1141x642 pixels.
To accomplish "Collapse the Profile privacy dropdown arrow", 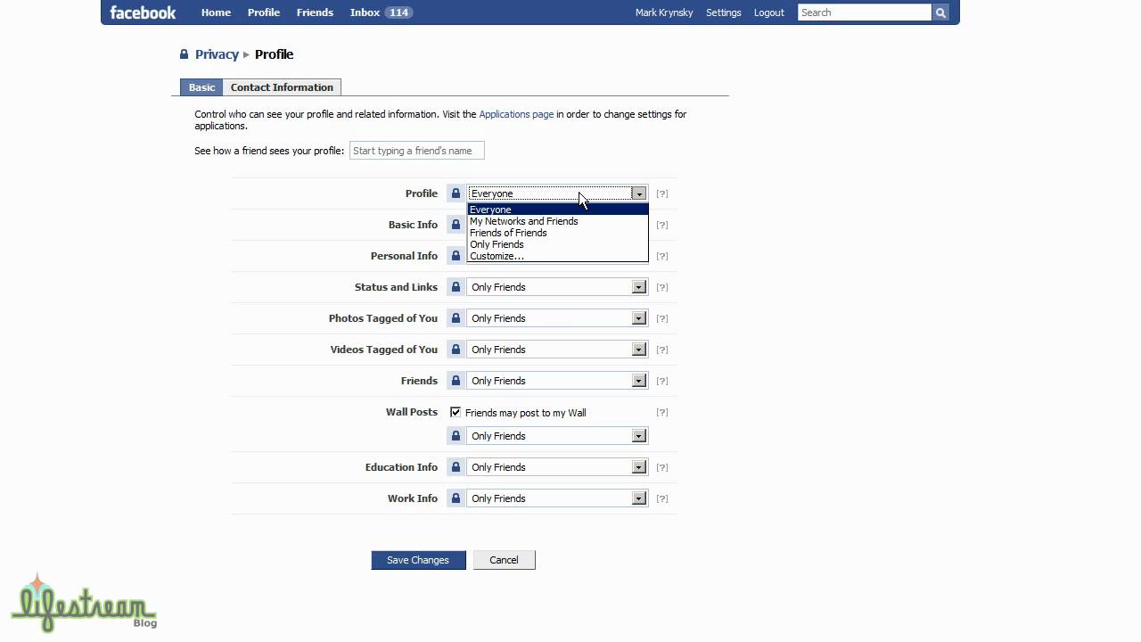I will pos(638,193).
